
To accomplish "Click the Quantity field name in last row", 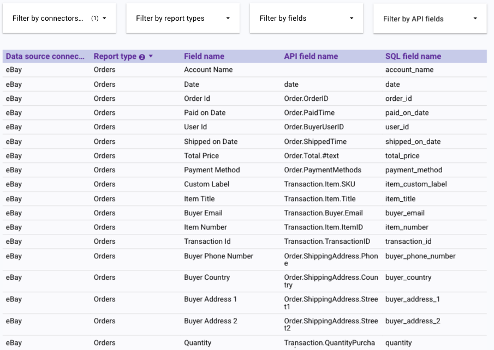I will [196, 342].
